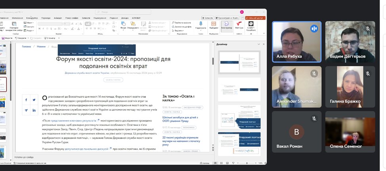The width and height of the screenshot is (386, 171).
Task: Select the second Дизайнер design suggestion
Action: point(239,89)
